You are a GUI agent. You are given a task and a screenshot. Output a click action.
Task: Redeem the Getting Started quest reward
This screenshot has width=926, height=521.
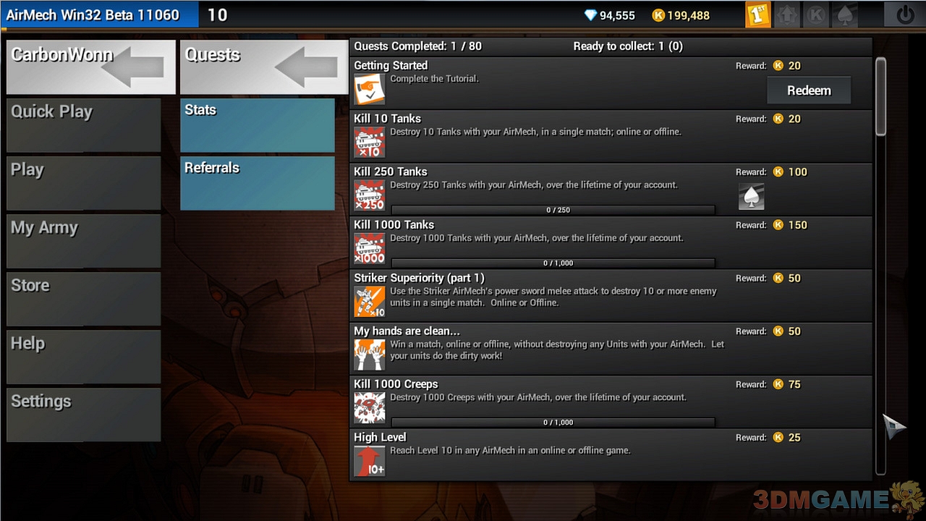pos(809,90)
